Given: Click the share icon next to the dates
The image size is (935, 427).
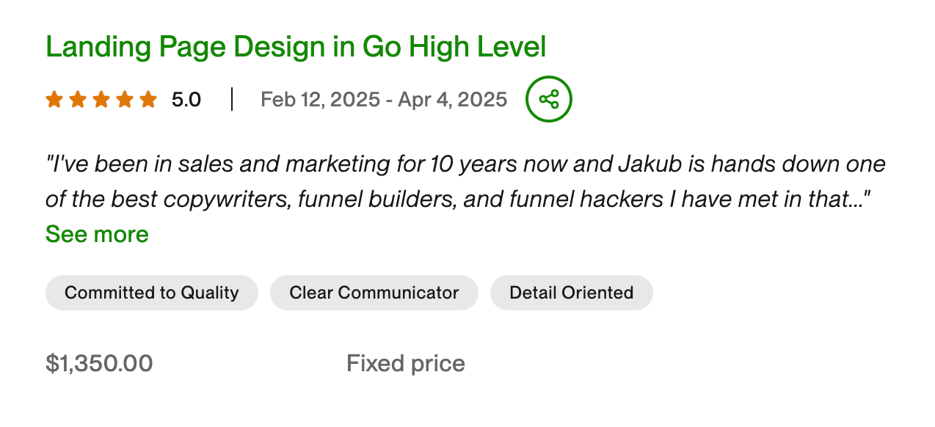Looking at the screenshot, I should [548, 99].
